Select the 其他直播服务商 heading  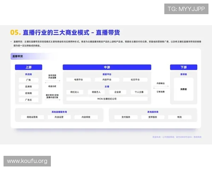coord(59,112)
